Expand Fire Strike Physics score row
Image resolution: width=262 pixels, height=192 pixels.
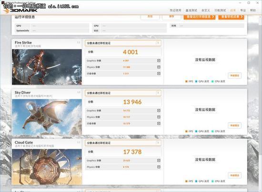159,67
